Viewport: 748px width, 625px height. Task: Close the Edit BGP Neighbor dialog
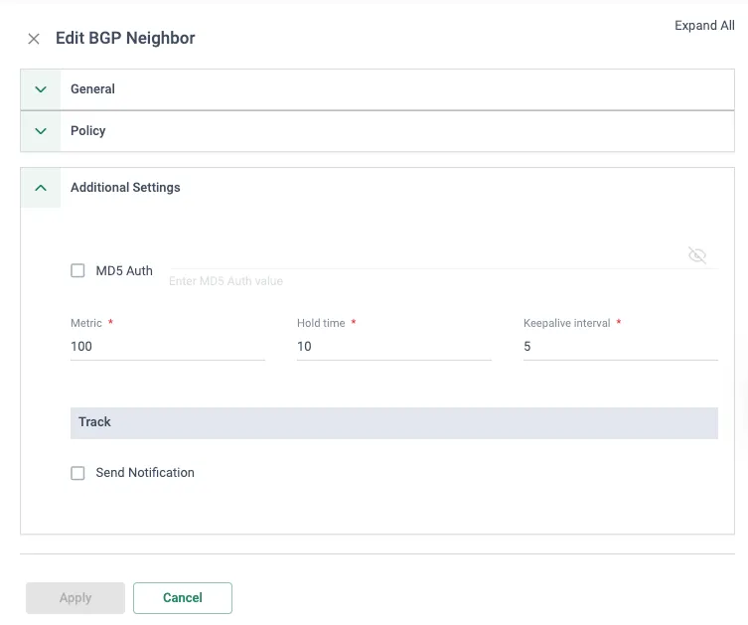pos(34,39)
